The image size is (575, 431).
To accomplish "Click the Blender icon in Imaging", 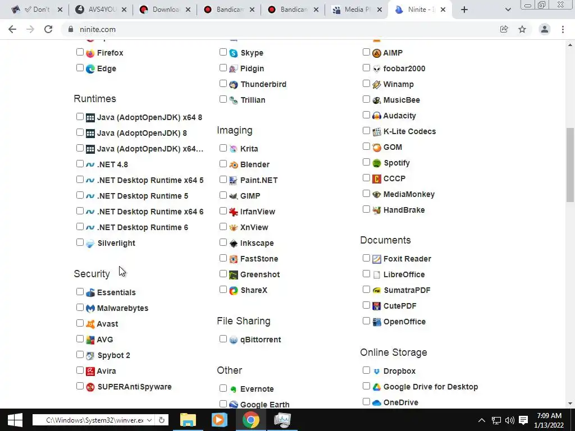I will coord(234,165).
